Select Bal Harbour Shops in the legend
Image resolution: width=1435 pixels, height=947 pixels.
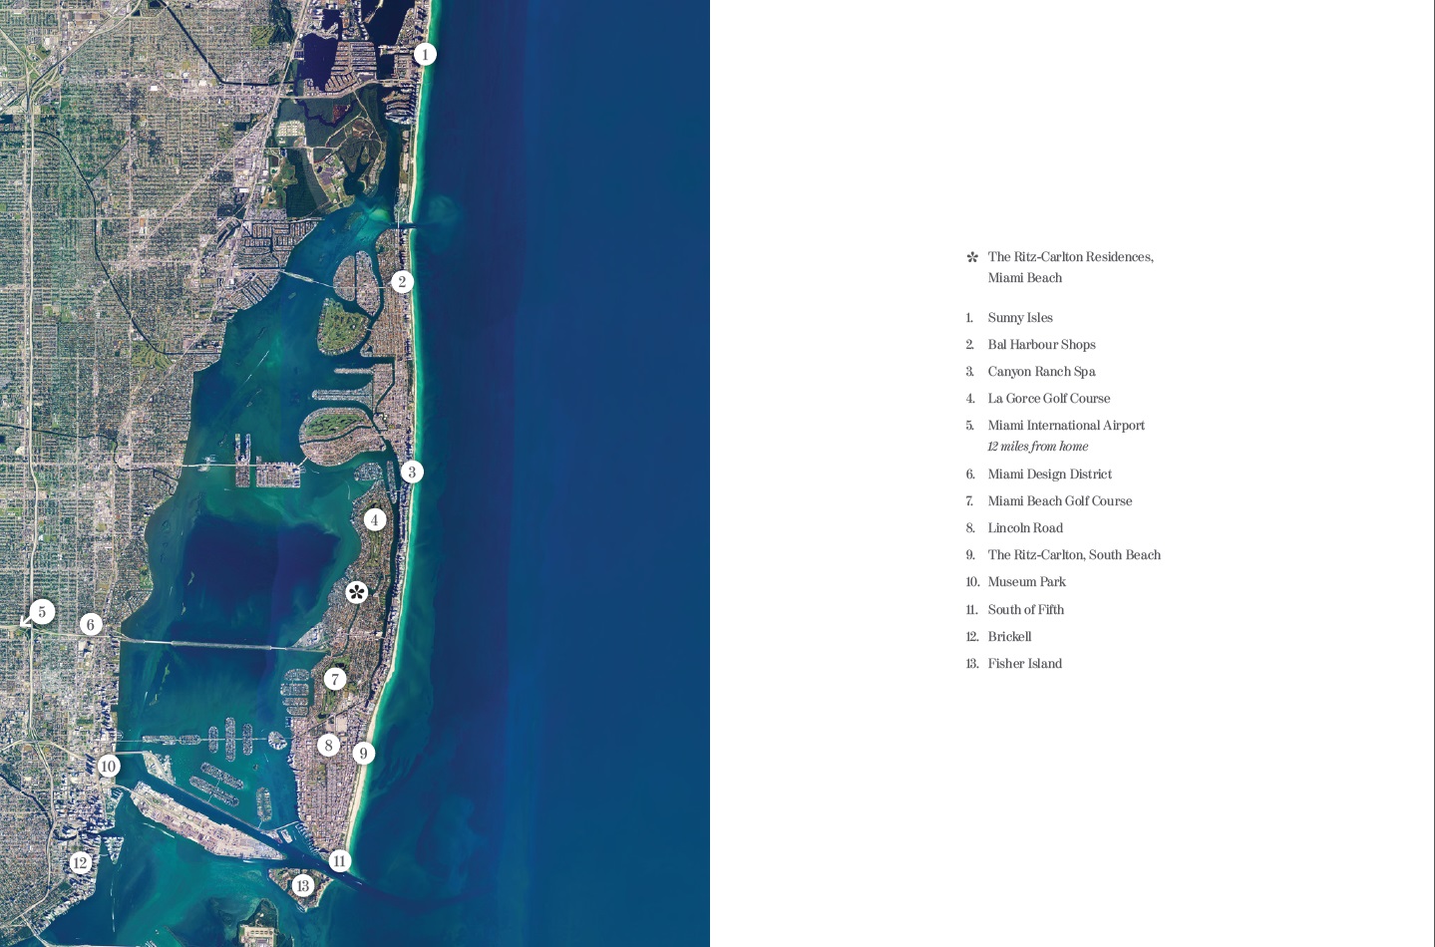click(x=1041, y=345)
